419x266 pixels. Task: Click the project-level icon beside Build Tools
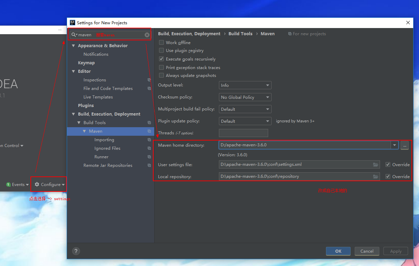[x=149, y=123]
